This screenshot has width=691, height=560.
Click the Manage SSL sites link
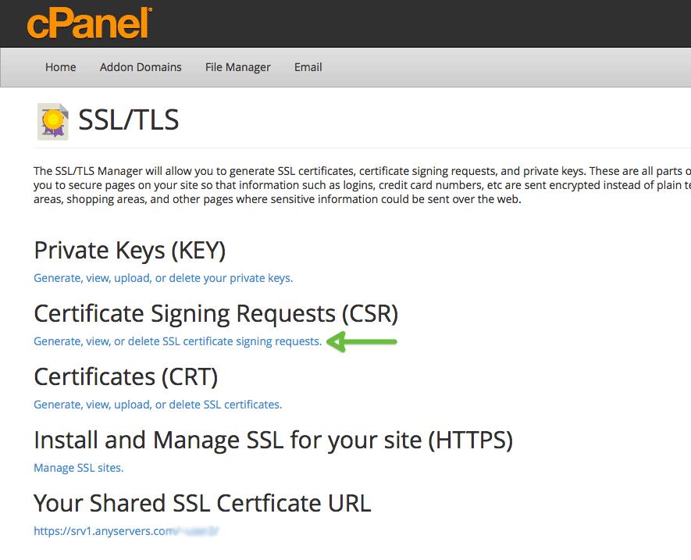pos(78,467)
